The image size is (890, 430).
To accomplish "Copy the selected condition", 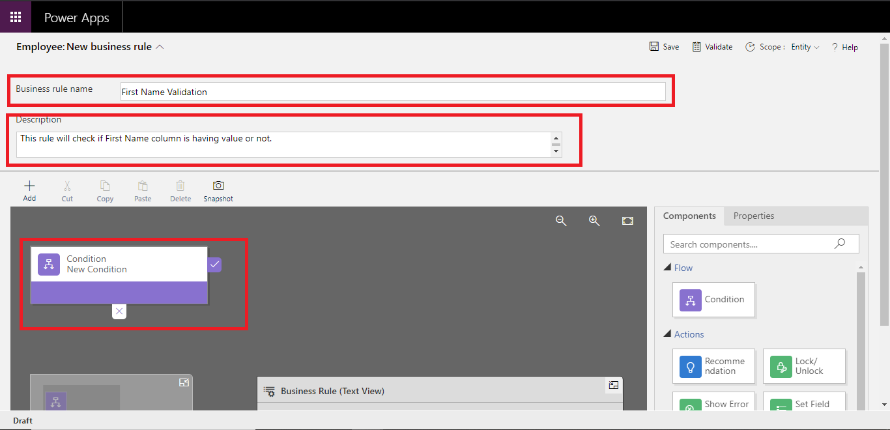I will coord(105,190).
